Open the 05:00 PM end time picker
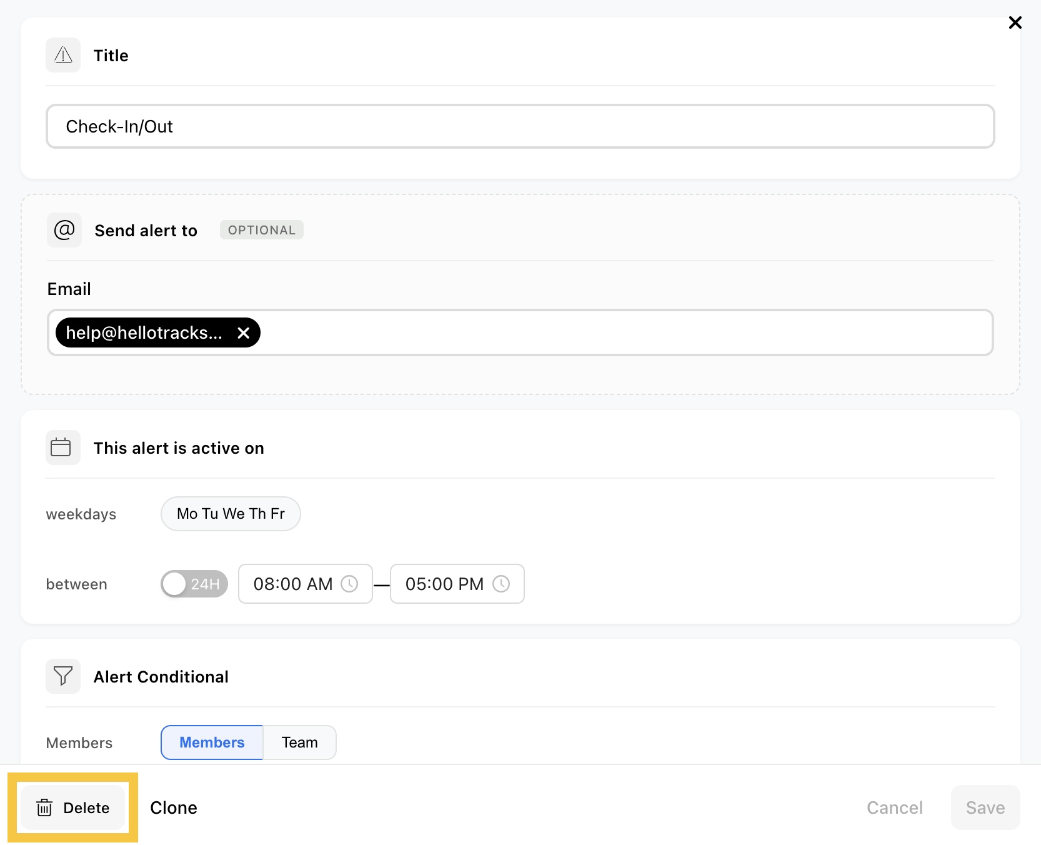 point(444,584)
